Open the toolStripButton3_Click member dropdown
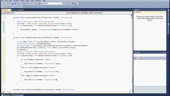This screenshot has width=170, height=96. 132,13
